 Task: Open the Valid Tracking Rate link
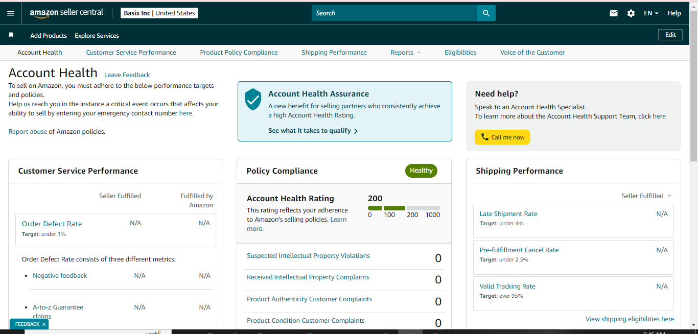click(507, 287)
